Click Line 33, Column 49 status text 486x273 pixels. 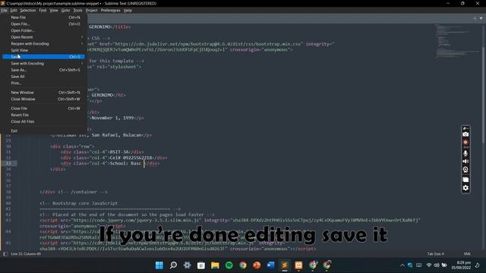26,254
